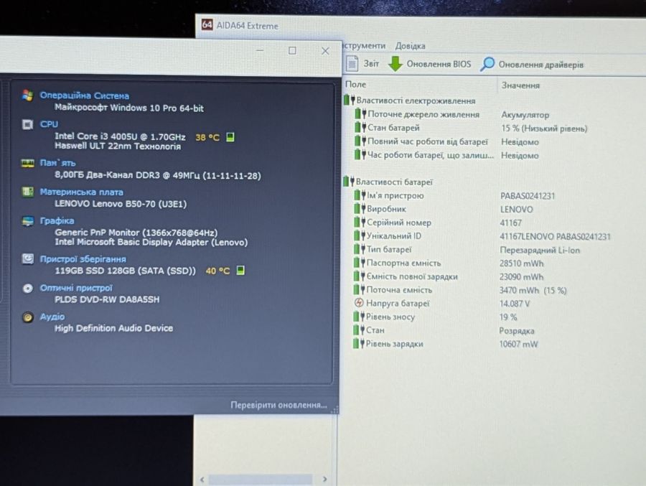The width and height of the screenshot is (646, 486).
Task: Click the disc icon beside Оптичні пристрої
Action: click(x=27, y=288)
